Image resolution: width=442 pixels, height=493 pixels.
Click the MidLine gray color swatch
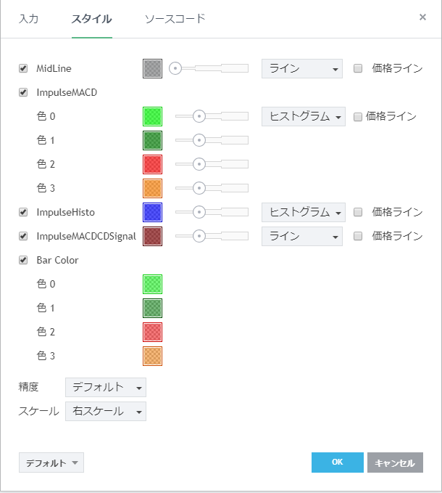(x=152, y=68)
